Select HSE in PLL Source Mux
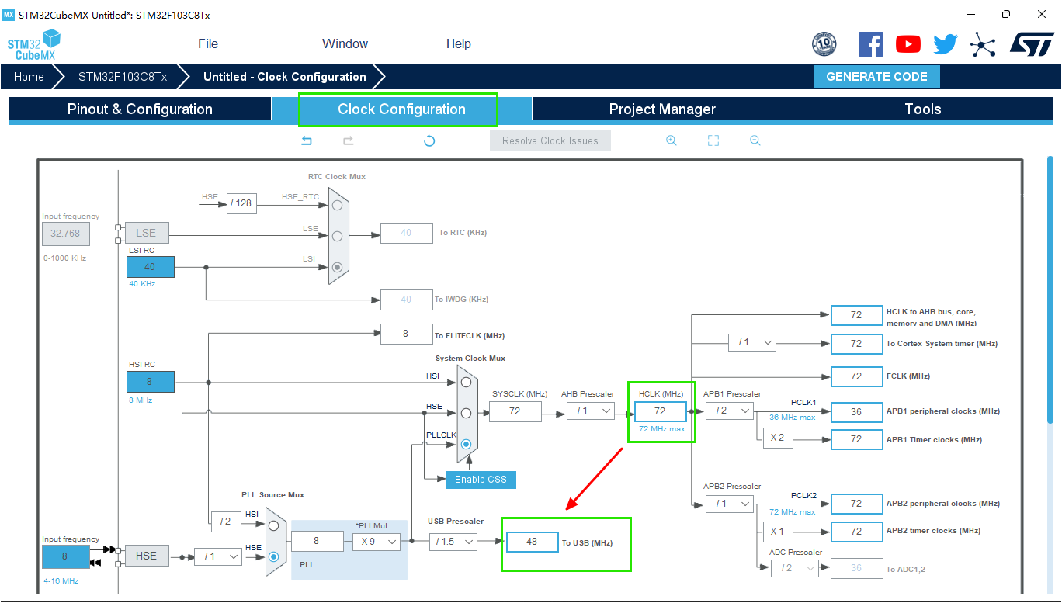The height and width of the screenshot is (603, 1062). tap(273, 556)
